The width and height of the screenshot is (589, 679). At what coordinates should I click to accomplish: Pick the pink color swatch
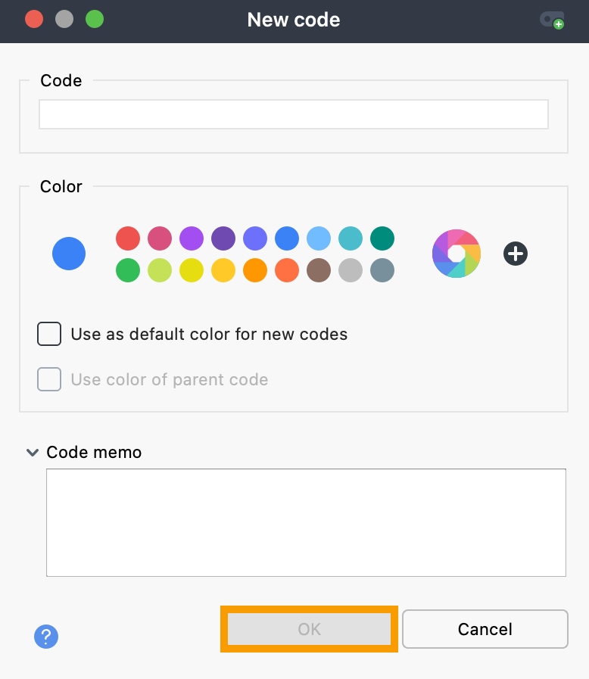[160, 238]
